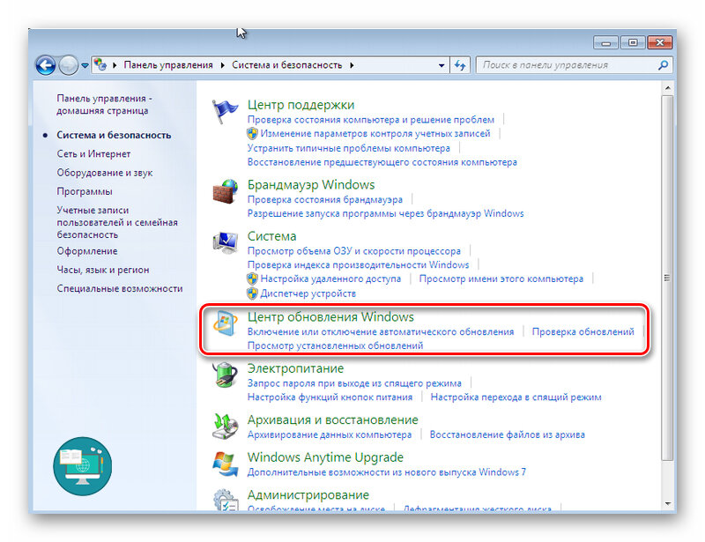Image resolution: width=705 pixels, height=542 pixels.
Task: Click the magnifier icon in search box
Action: coord(663,65)
